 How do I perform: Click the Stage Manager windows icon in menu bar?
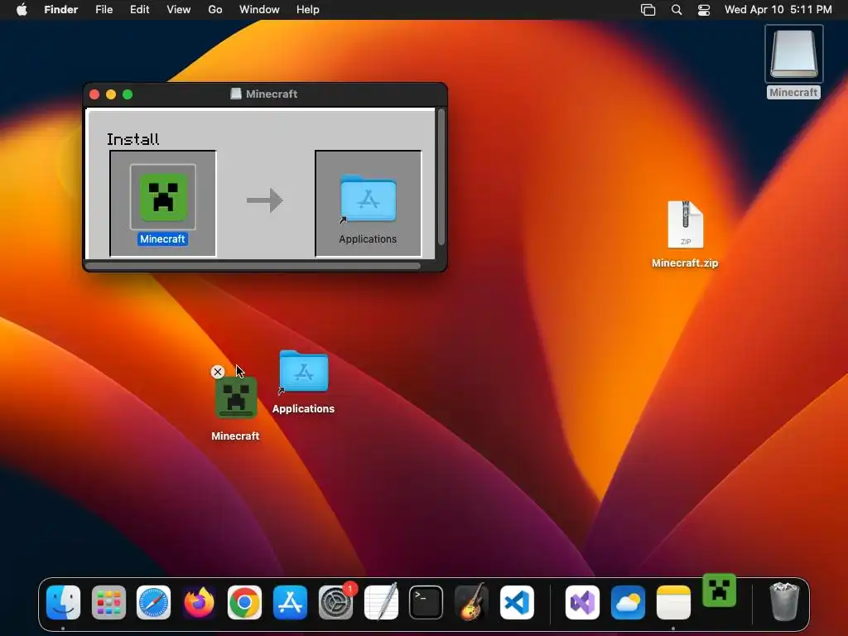tap(648, 10)
